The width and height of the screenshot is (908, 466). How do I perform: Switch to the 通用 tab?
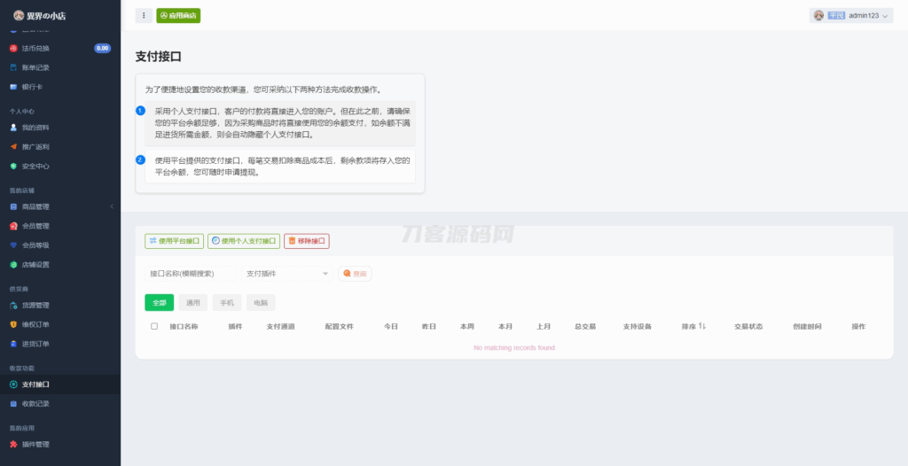pyautogui.click(x=192, y=303)
